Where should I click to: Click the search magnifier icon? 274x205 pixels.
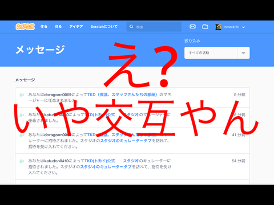tap(131, 27)
